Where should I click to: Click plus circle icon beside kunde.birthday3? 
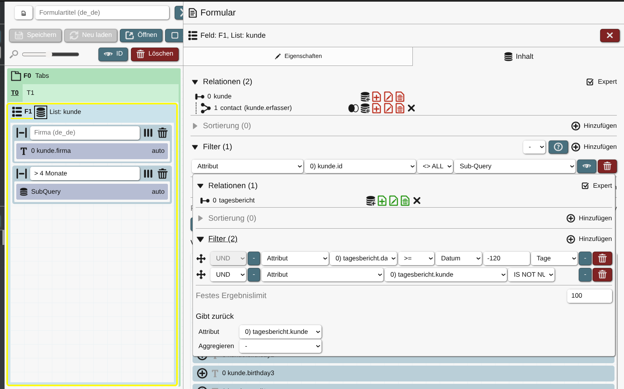point(202,373)
